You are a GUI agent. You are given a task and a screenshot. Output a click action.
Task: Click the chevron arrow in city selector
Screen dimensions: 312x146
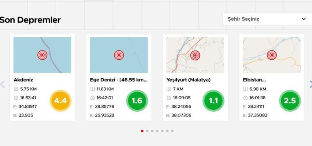303,19
